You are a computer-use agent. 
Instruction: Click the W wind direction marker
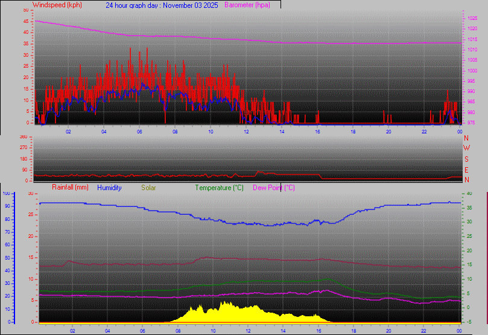coord(466,148)
